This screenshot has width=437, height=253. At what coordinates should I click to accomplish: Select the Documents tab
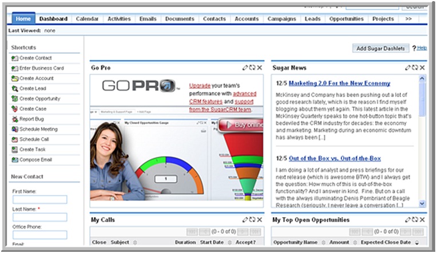180,19
